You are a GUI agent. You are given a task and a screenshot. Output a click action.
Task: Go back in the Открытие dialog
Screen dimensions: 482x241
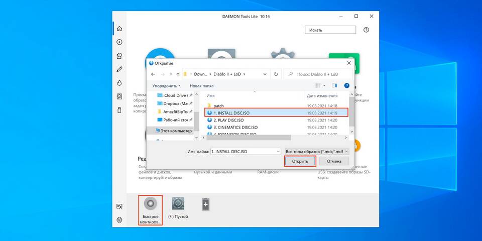153,74
